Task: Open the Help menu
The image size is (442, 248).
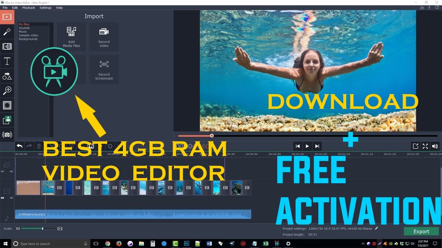Action: click(59, 8)
